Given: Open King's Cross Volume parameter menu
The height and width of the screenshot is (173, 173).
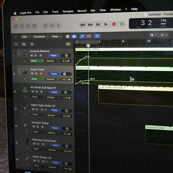Looking at the screenshot, I should [x=52, y=79].
